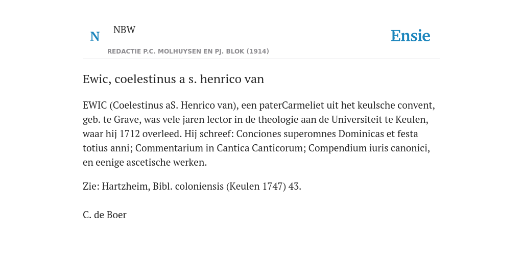Click the year 1712 in the paragraph
The image size is (523, 261).
[x=129, y=134]
